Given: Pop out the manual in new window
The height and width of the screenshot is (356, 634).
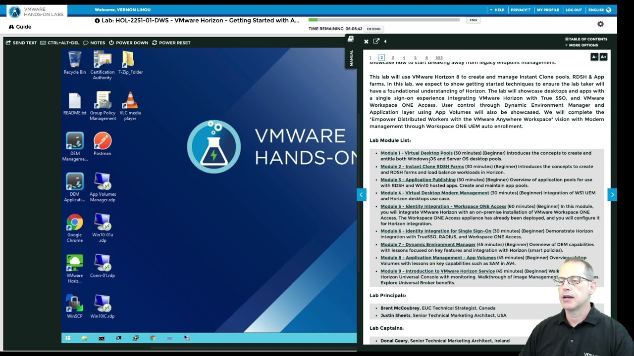Looking at the screenshot, I should click(x=376, y=42).
